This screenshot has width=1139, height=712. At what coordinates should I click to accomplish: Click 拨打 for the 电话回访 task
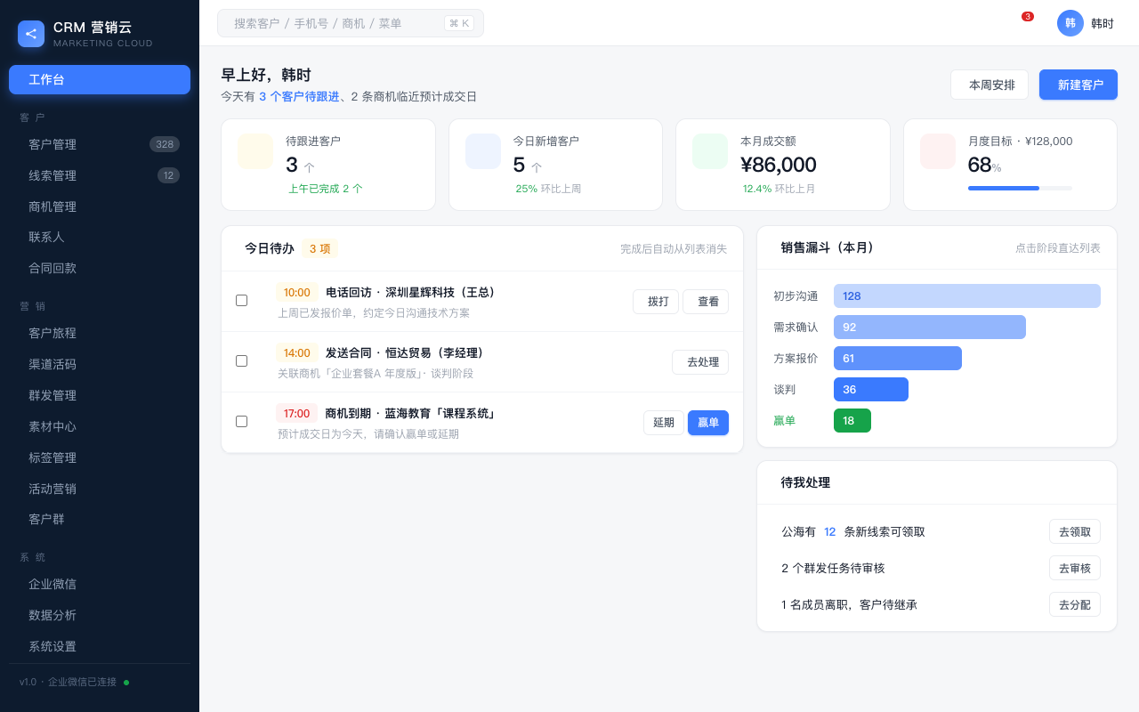click(656, 302)
